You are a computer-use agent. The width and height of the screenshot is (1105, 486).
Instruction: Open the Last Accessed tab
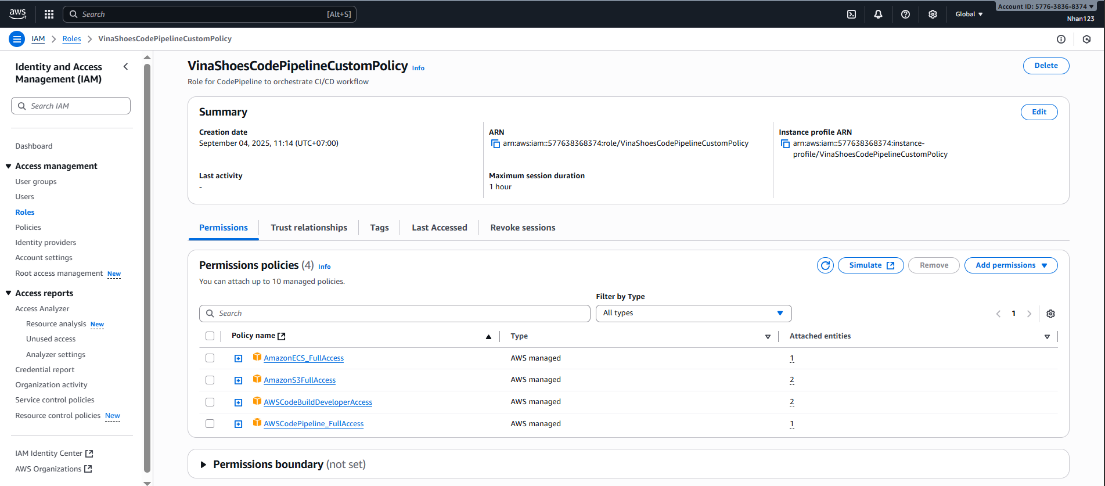439,228
